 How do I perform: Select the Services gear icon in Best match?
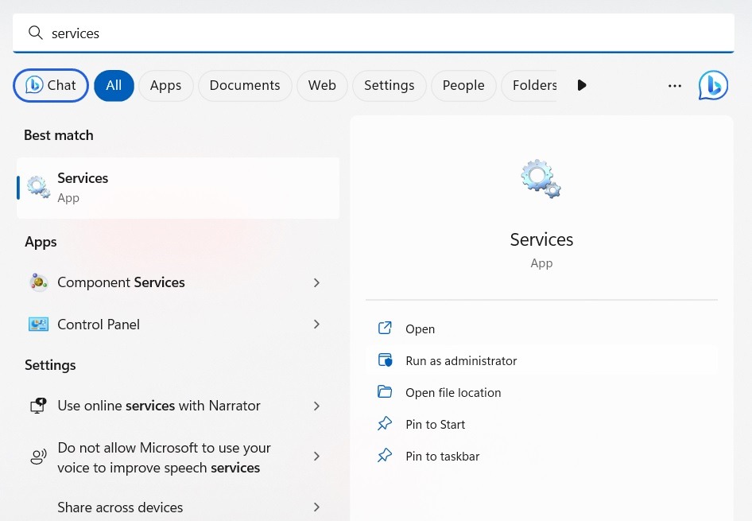tap(38, 187)
